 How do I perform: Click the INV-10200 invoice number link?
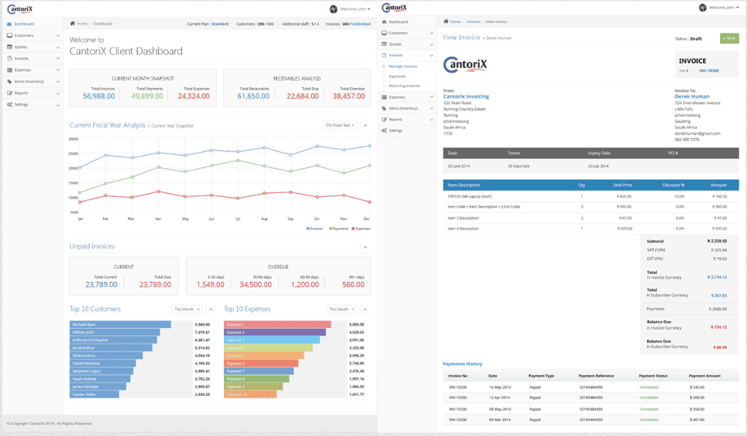709,71
